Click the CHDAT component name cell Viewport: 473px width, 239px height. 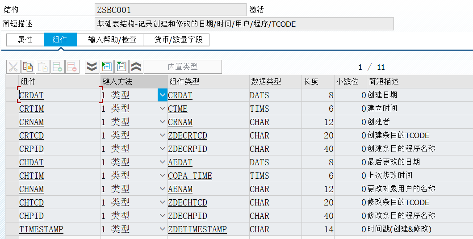tap(60, 162)
